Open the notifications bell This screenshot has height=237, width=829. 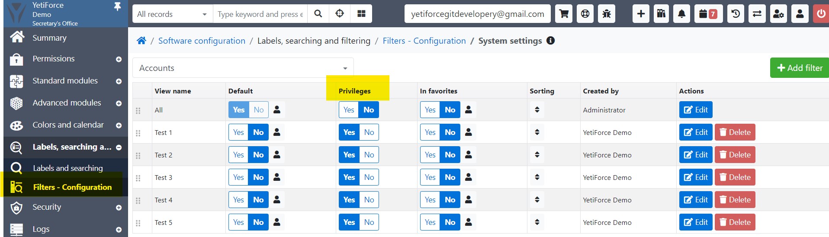681,14
